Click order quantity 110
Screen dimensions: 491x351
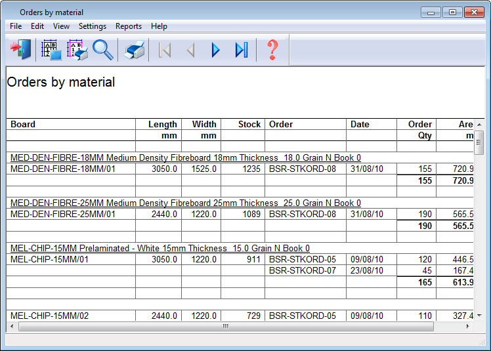coord(425,316)
